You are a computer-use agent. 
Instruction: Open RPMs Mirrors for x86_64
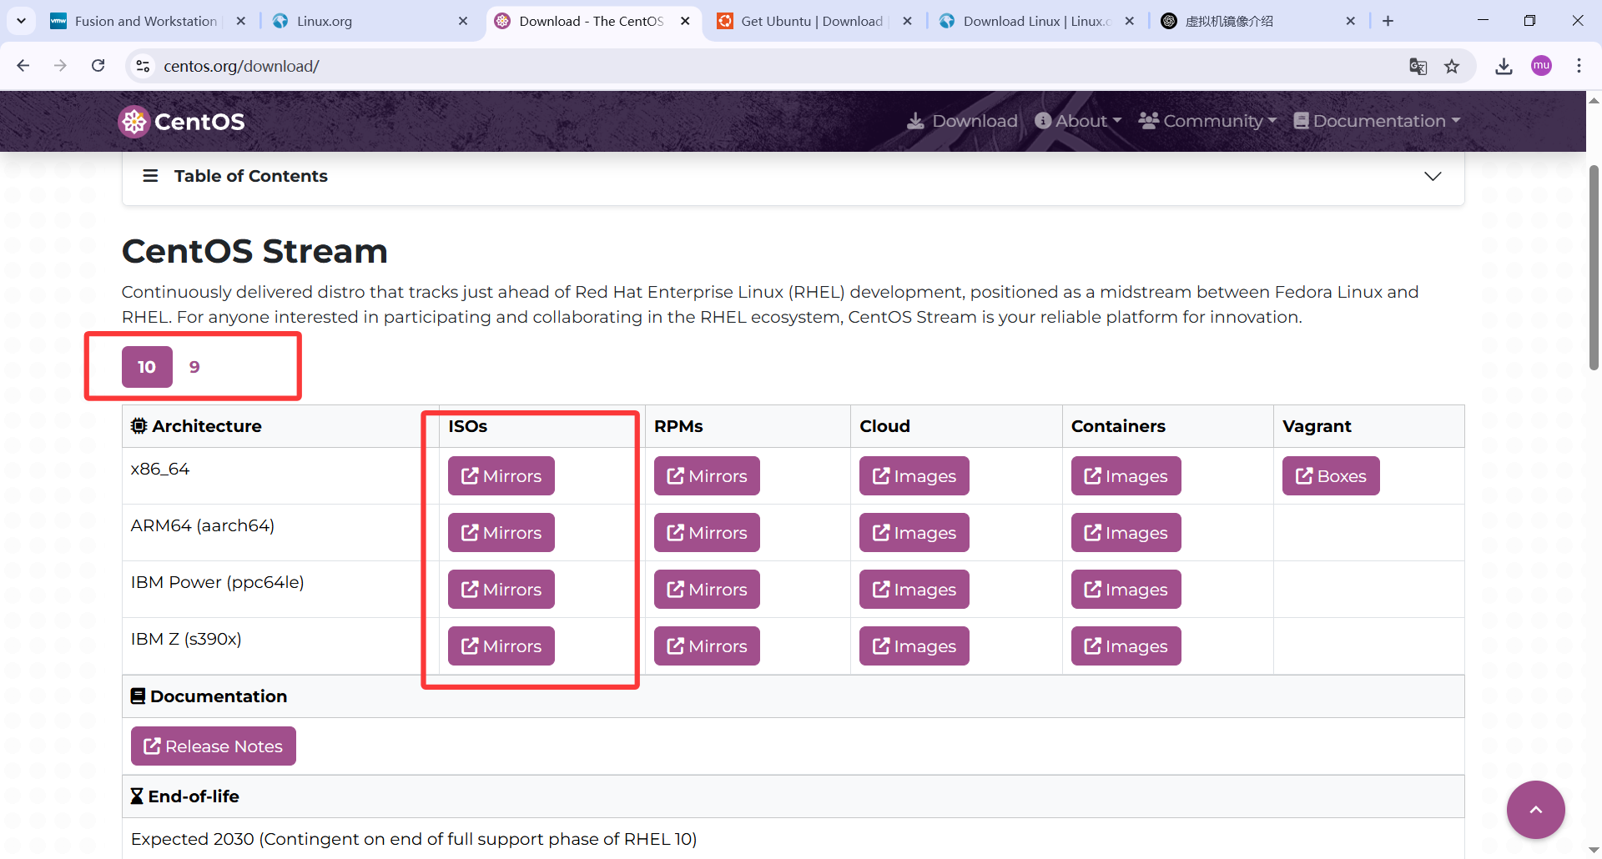(707, 476)
